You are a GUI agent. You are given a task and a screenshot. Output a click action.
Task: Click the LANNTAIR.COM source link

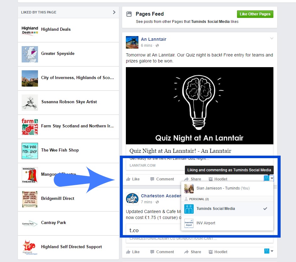(x=143, y=166)
